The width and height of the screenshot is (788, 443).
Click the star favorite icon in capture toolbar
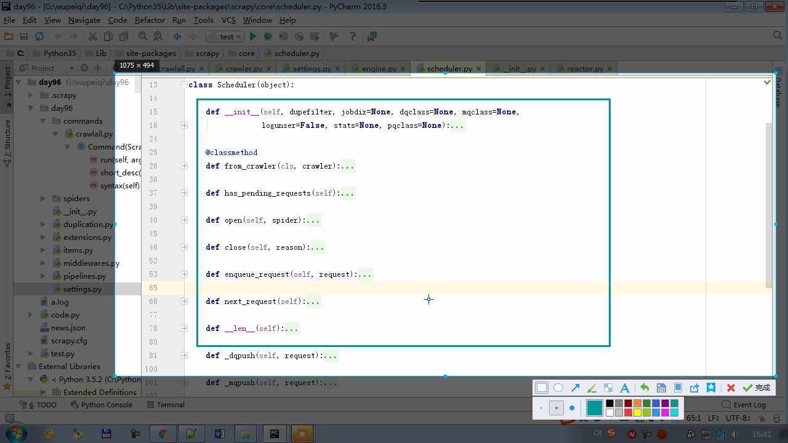(x=711, y=388)
